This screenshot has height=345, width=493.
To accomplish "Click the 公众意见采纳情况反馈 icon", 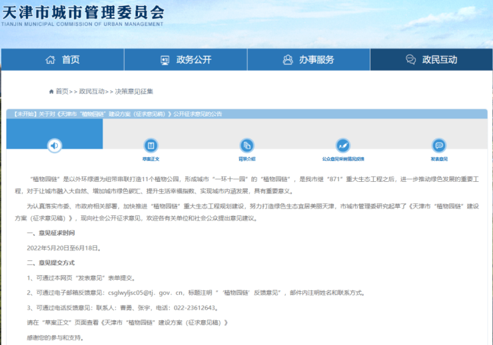I will pyautogui.click(x=343, y=145).
